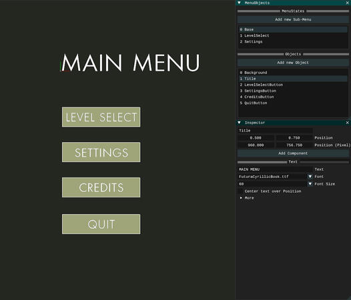351x300 pixels.
Task: Click Add new Sub-Menu button
Action: click(293, 19)
